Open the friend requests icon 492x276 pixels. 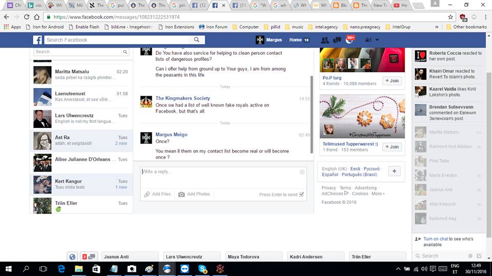[325, 40]
